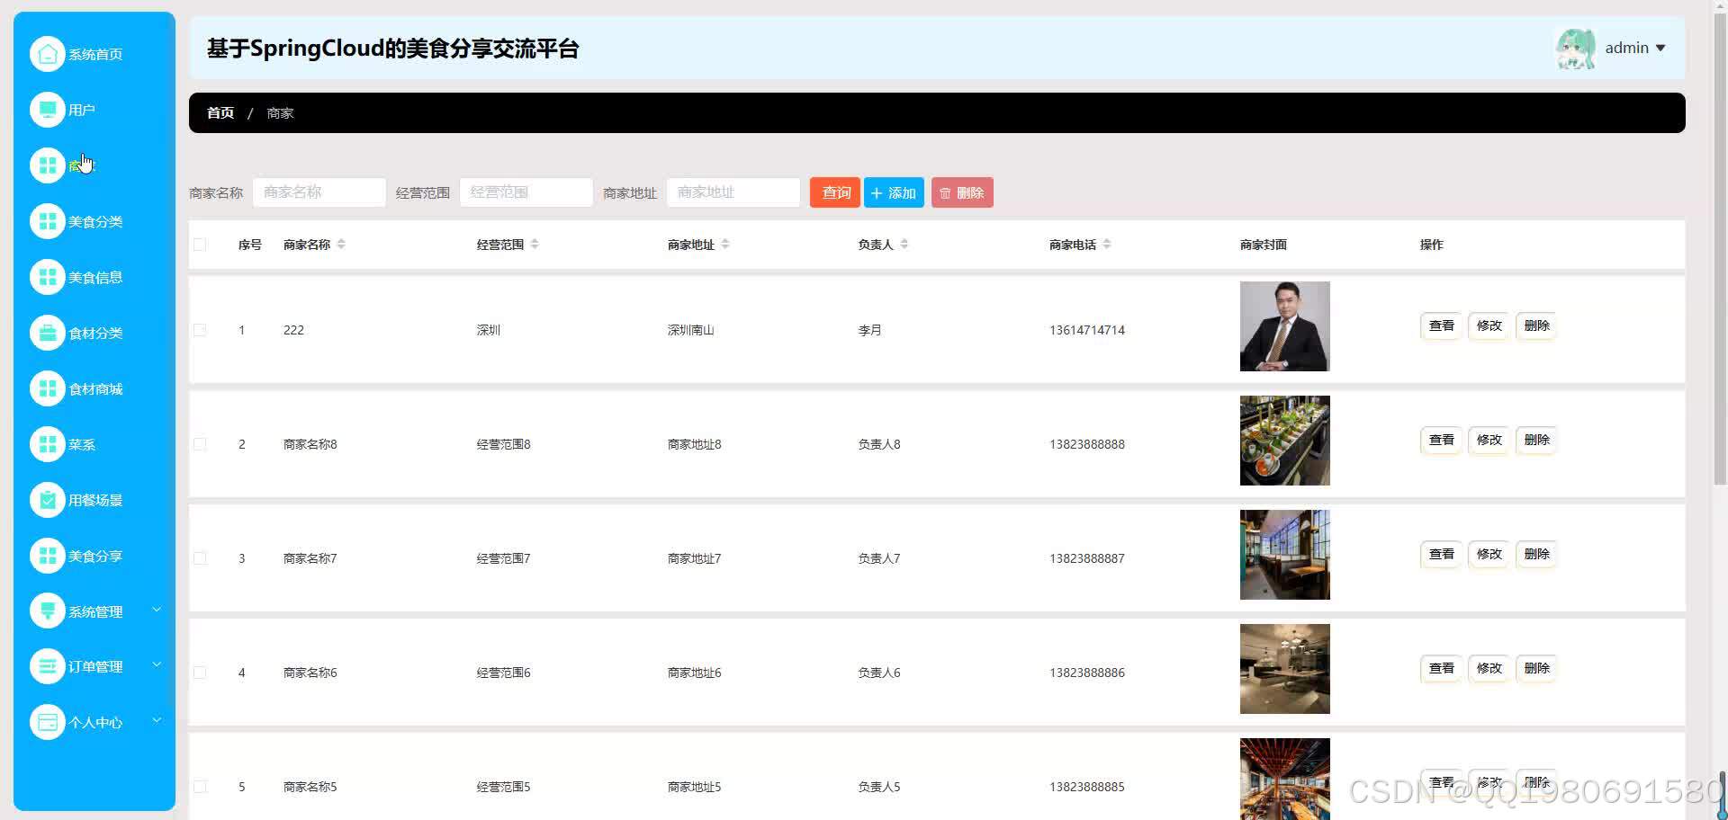Select the 美食分享 sharing icon
Viewport: 1728px width, 820px height.
[x=48, y=555]
